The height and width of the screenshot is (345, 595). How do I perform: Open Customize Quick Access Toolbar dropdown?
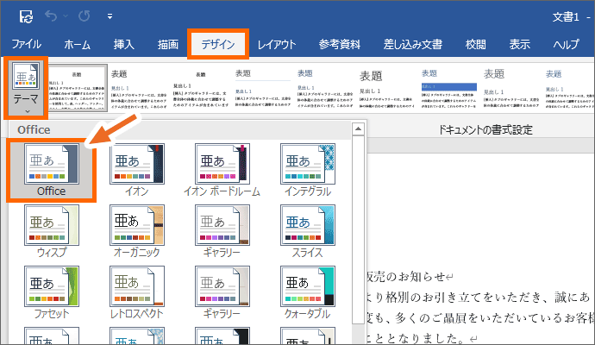click(x=110, y=16)
